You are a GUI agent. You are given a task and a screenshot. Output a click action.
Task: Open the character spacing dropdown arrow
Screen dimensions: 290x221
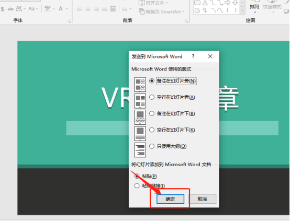(25, 9)
